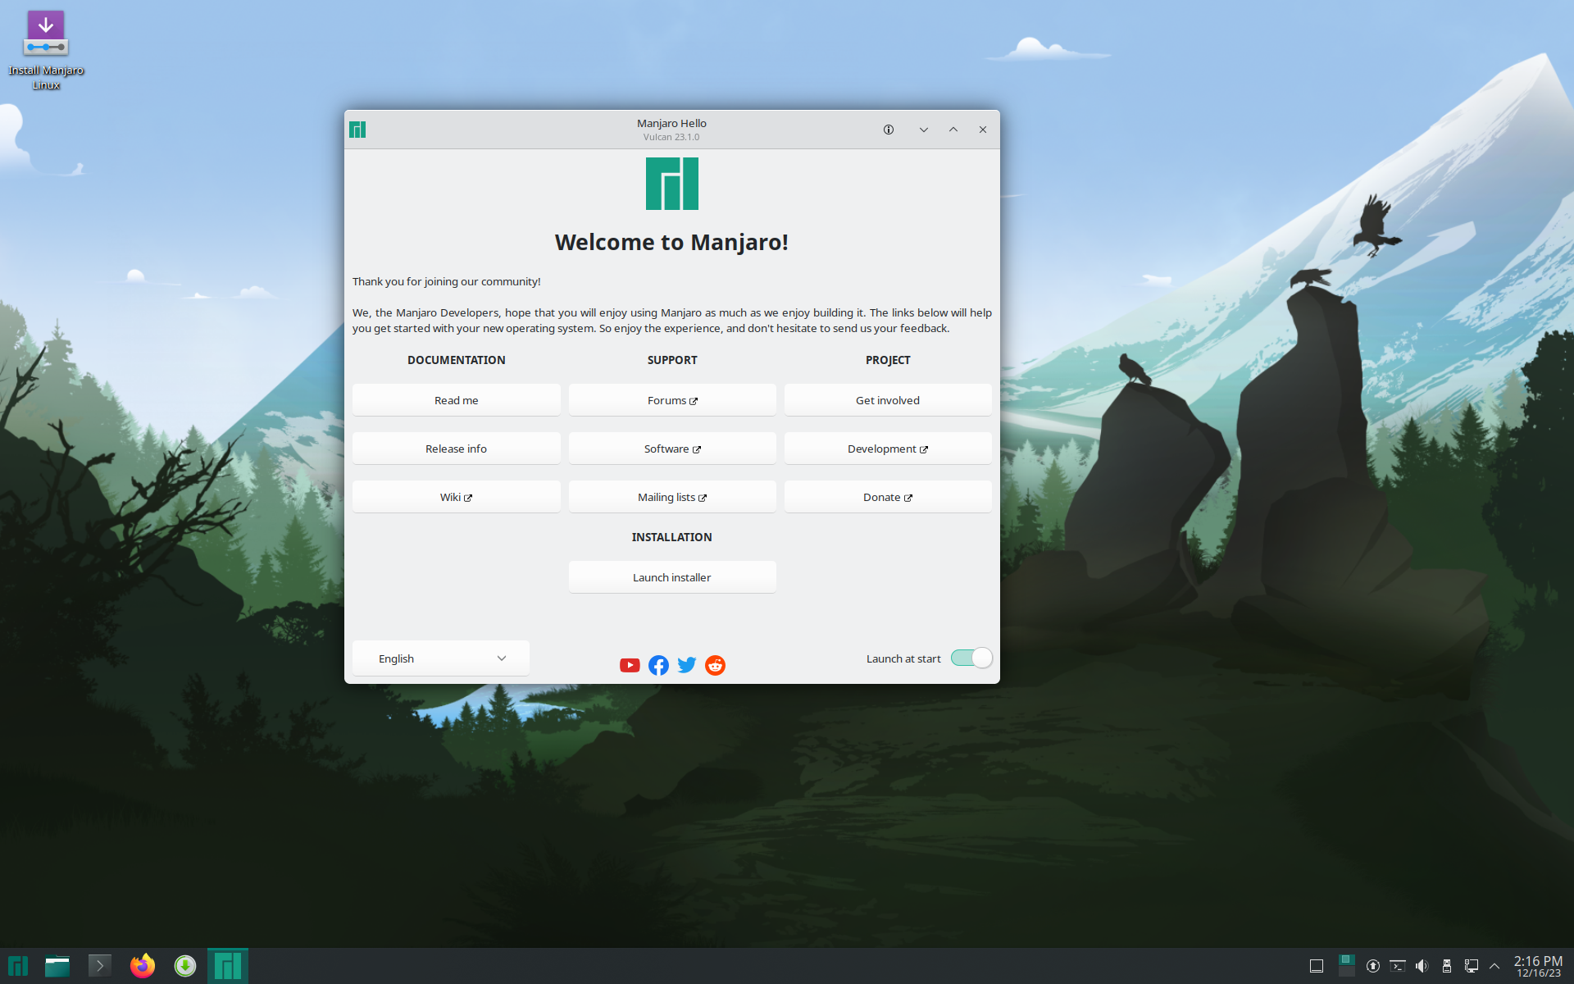Open the Twitter social link icon
The image size is (1574, 984).
(687, 665)
